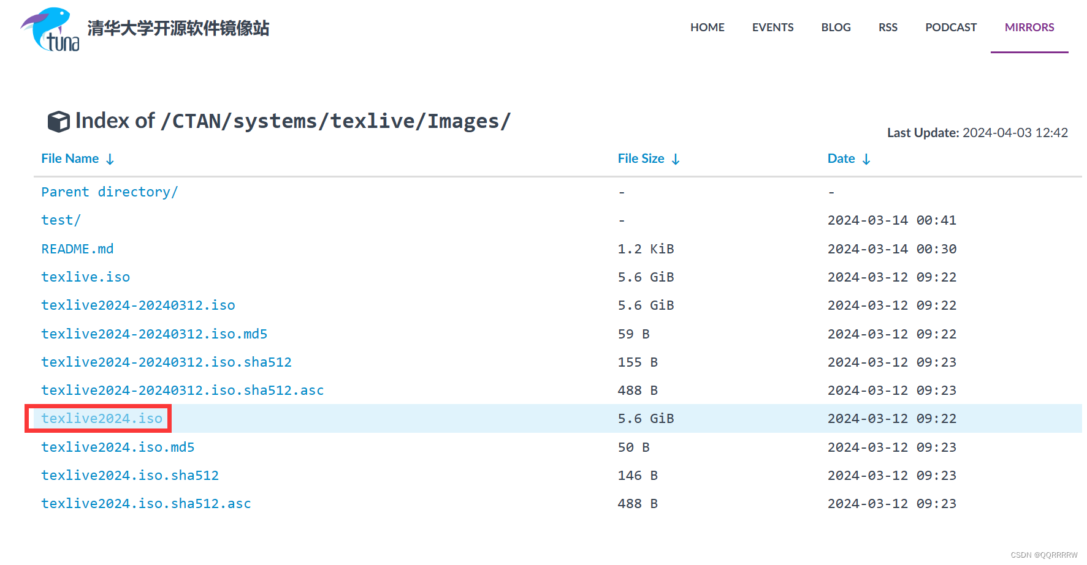Open texlive2024.iso.md5 file

(x=118, y=447)
